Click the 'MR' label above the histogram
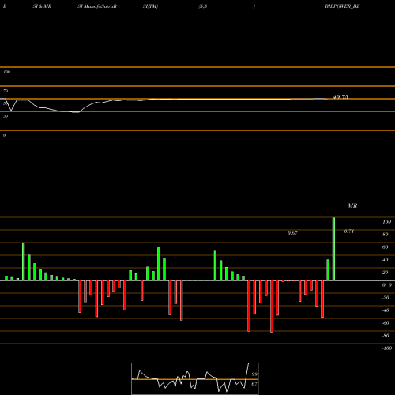The height and width of the screenshot is (395, 395). [352, 205]
